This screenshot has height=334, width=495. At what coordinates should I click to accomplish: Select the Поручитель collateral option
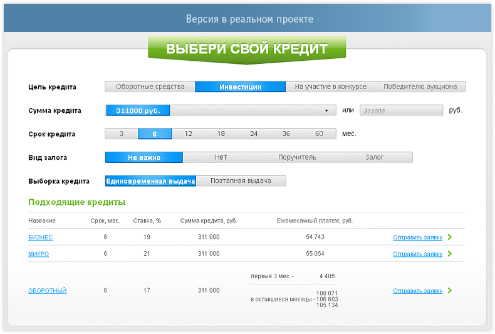297,157
